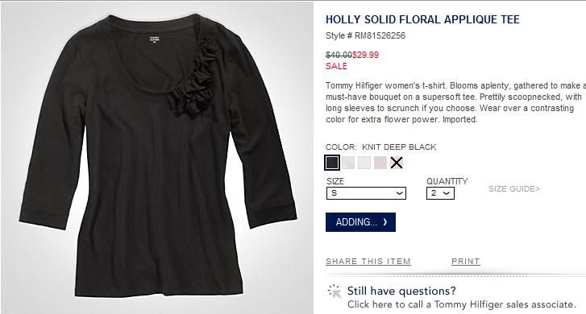
Task: Select the Knit Deep Black color swatch
Action: (x=332, y=163)
